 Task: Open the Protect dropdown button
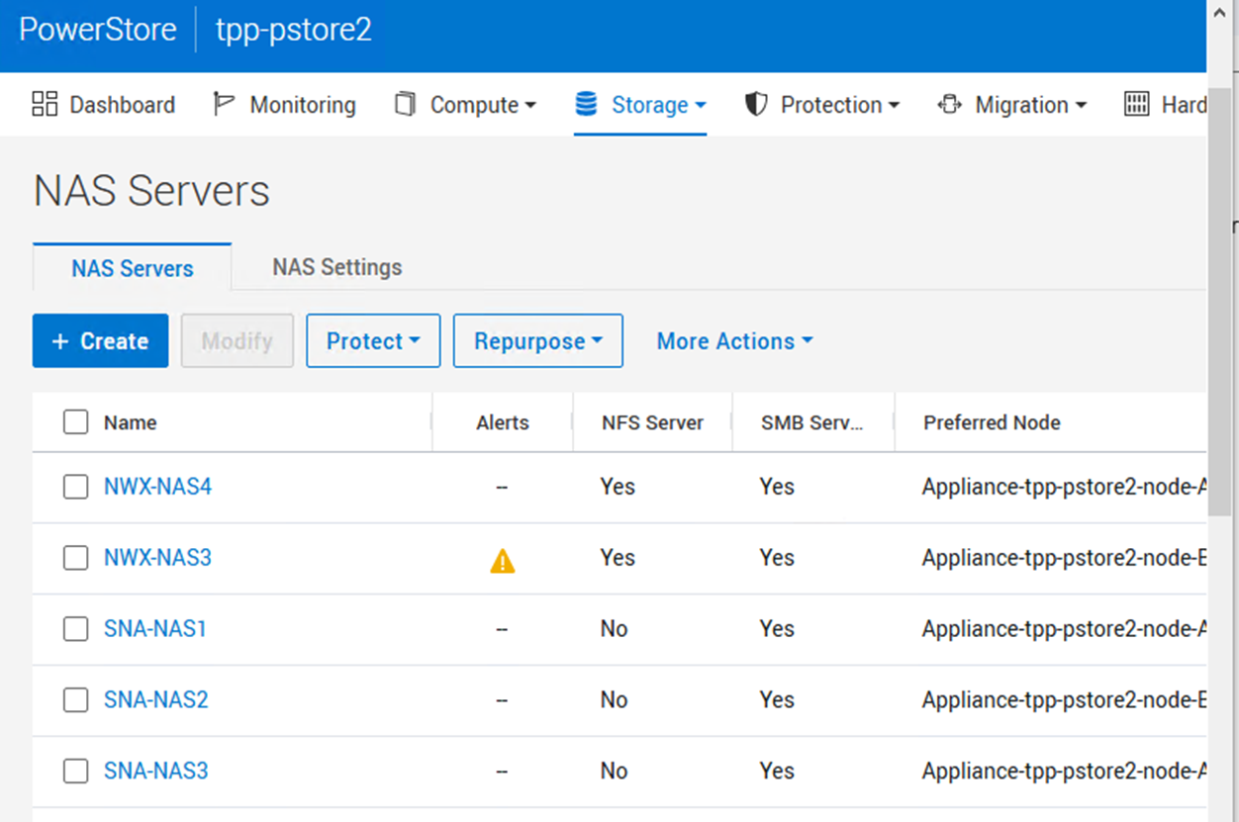[373, 341]
